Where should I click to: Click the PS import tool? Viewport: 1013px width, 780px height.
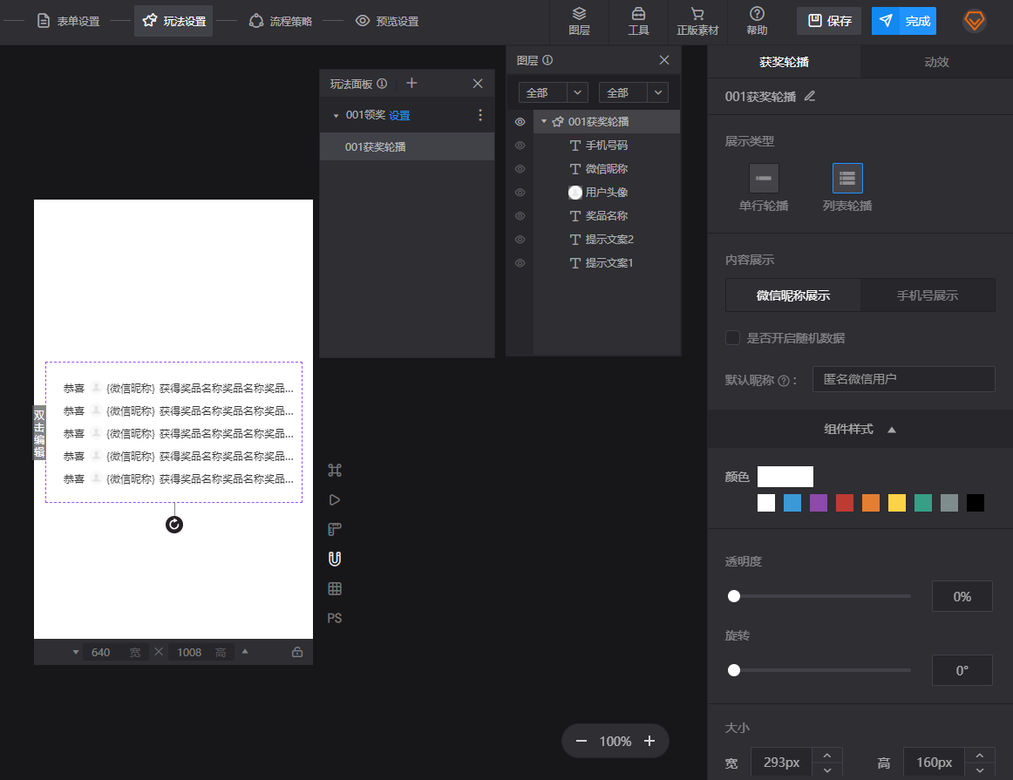[x=335, y=618]
